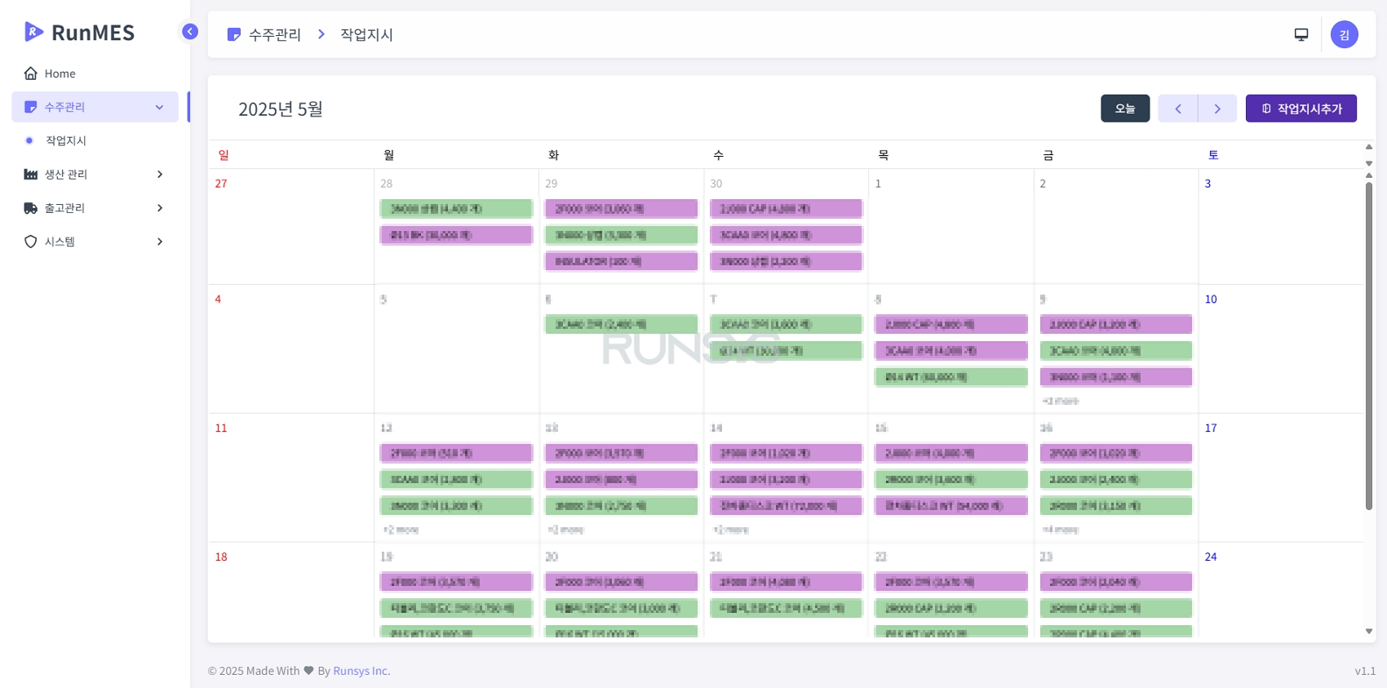Open the Runsys Inc. footer link
1387x688 pixels.
(x=361, y=671)
